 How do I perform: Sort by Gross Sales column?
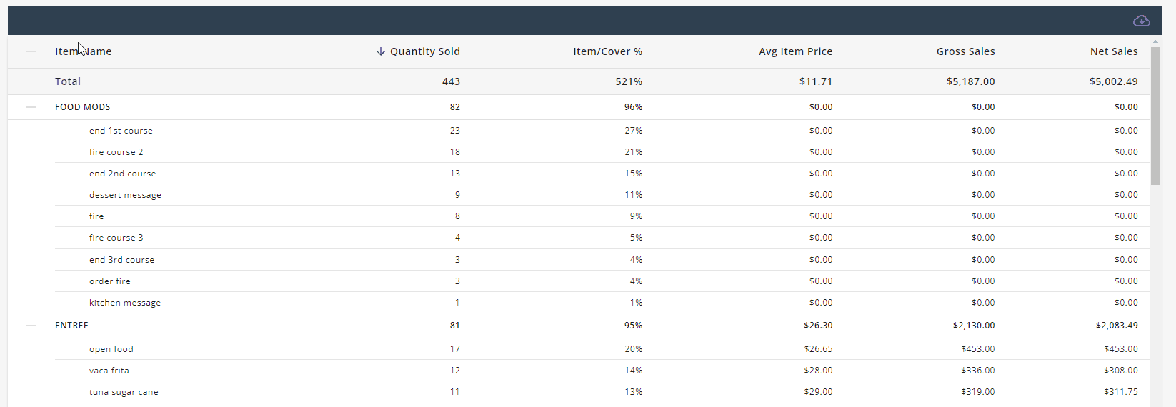click(965, 51)
